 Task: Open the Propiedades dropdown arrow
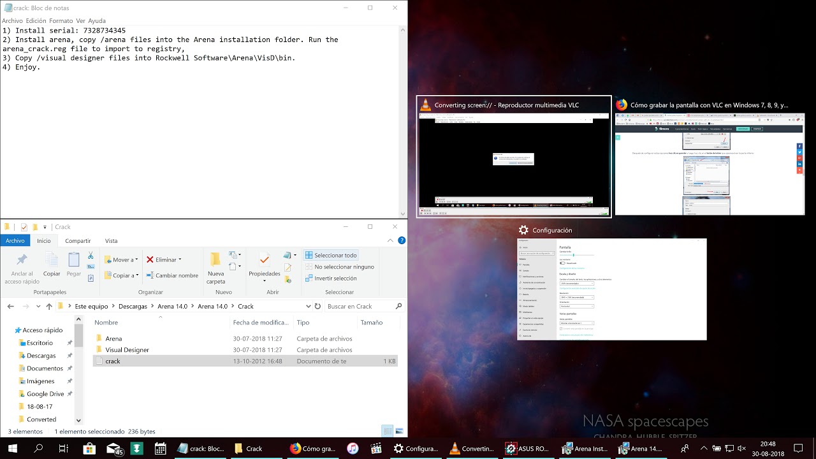point(265,280)
